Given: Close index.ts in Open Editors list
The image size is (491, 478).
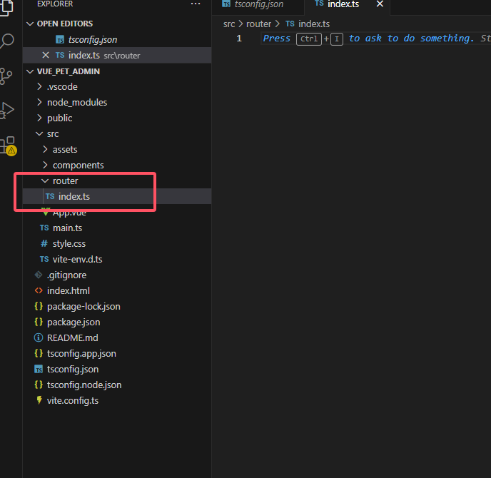Looking at the screenshot, I should coord(46,56).
